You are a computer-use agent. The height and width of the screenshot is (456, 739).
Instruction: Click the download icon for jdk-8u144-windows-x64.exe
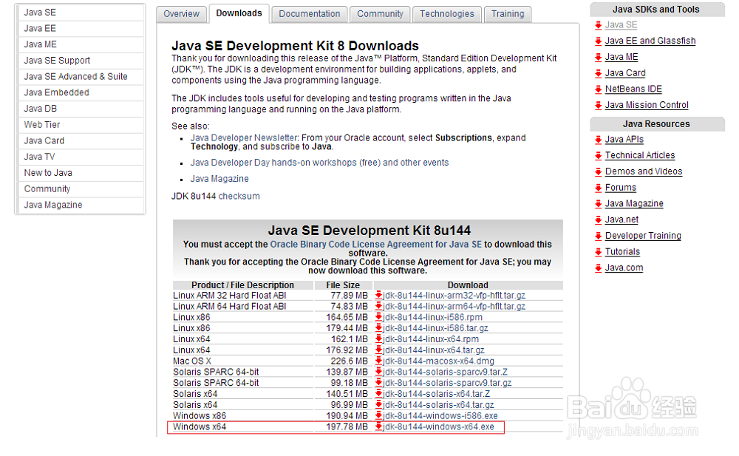tap(378, 426)
